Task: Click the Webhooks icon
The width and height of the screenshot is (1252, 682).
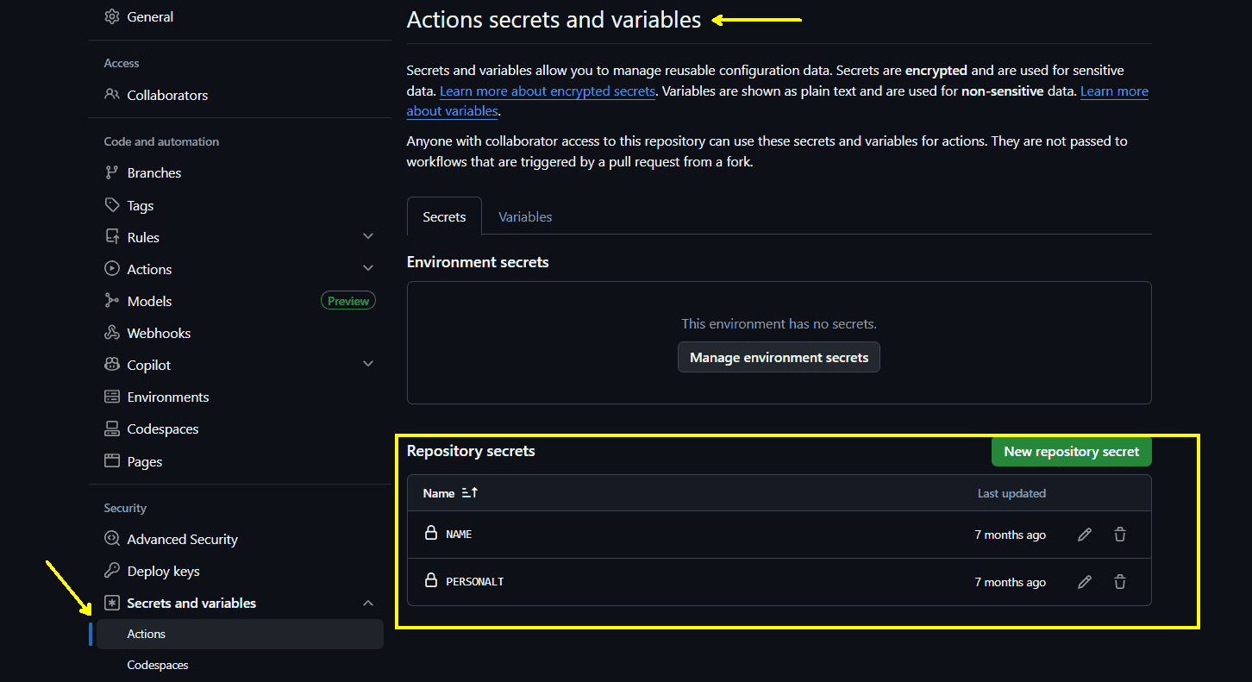Action: point(111,333)
